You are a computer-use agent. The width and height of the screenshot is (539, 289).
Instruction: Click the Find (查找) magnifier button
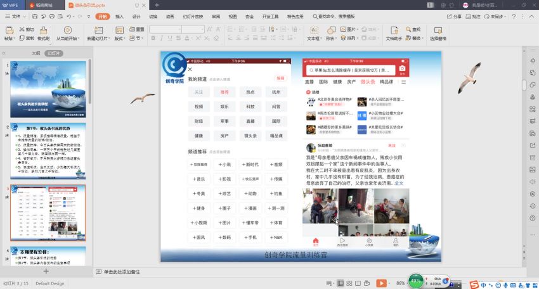413,29
